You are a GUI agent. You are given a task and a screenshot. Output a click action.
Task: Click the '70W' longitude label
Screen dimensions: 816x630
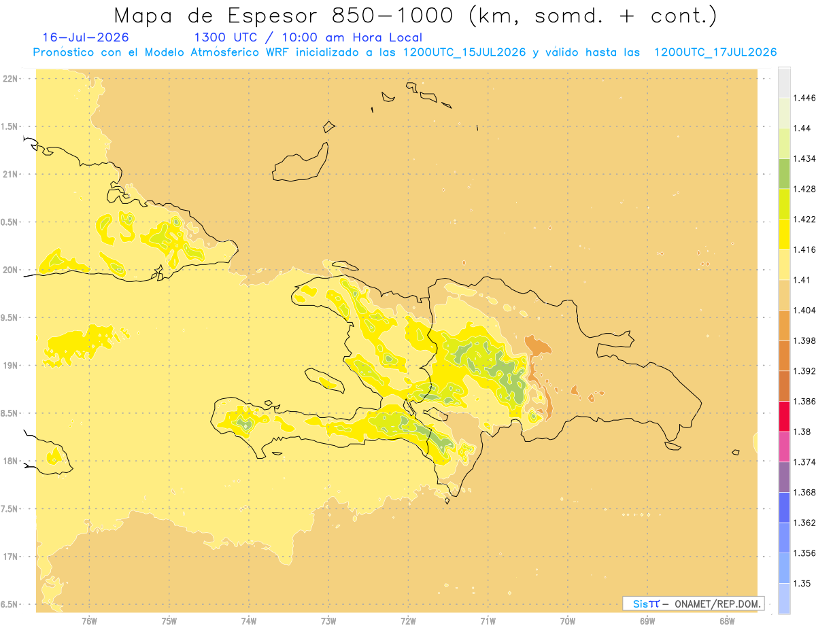(568, 621)
